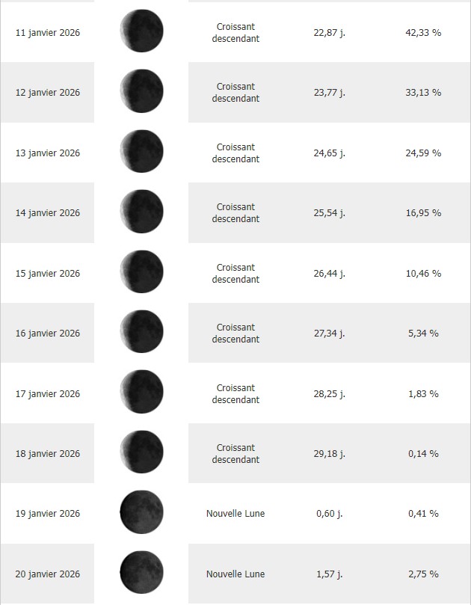Screen dimensions: 471x605
Task: Select the date 19 janvier 2026
Action: pyautogui.click(x=48, y=514)
